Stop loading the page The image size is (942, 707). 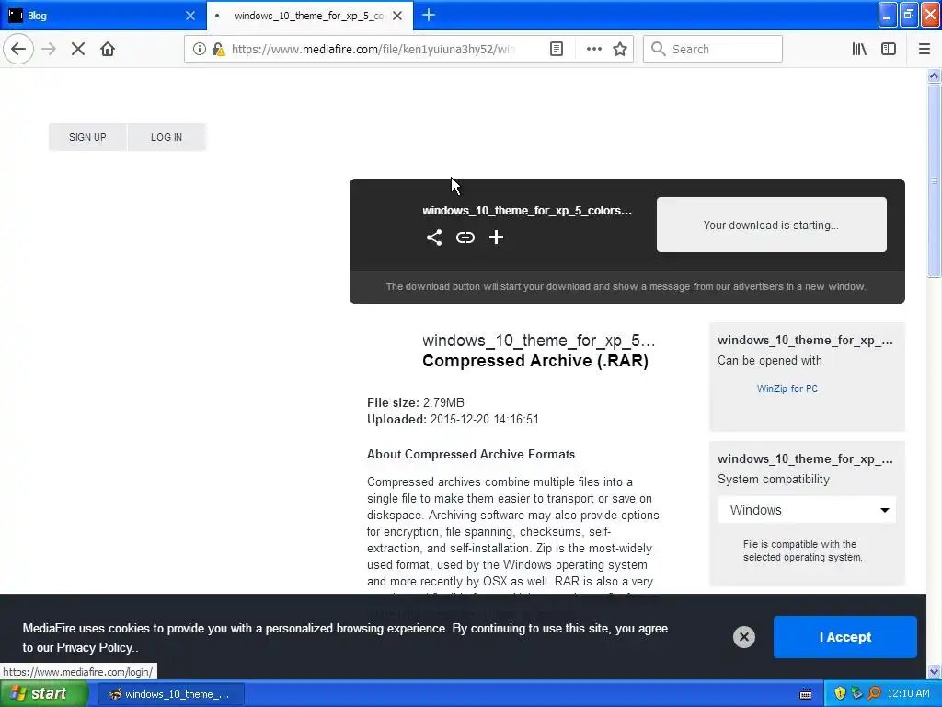coord(78,49)
